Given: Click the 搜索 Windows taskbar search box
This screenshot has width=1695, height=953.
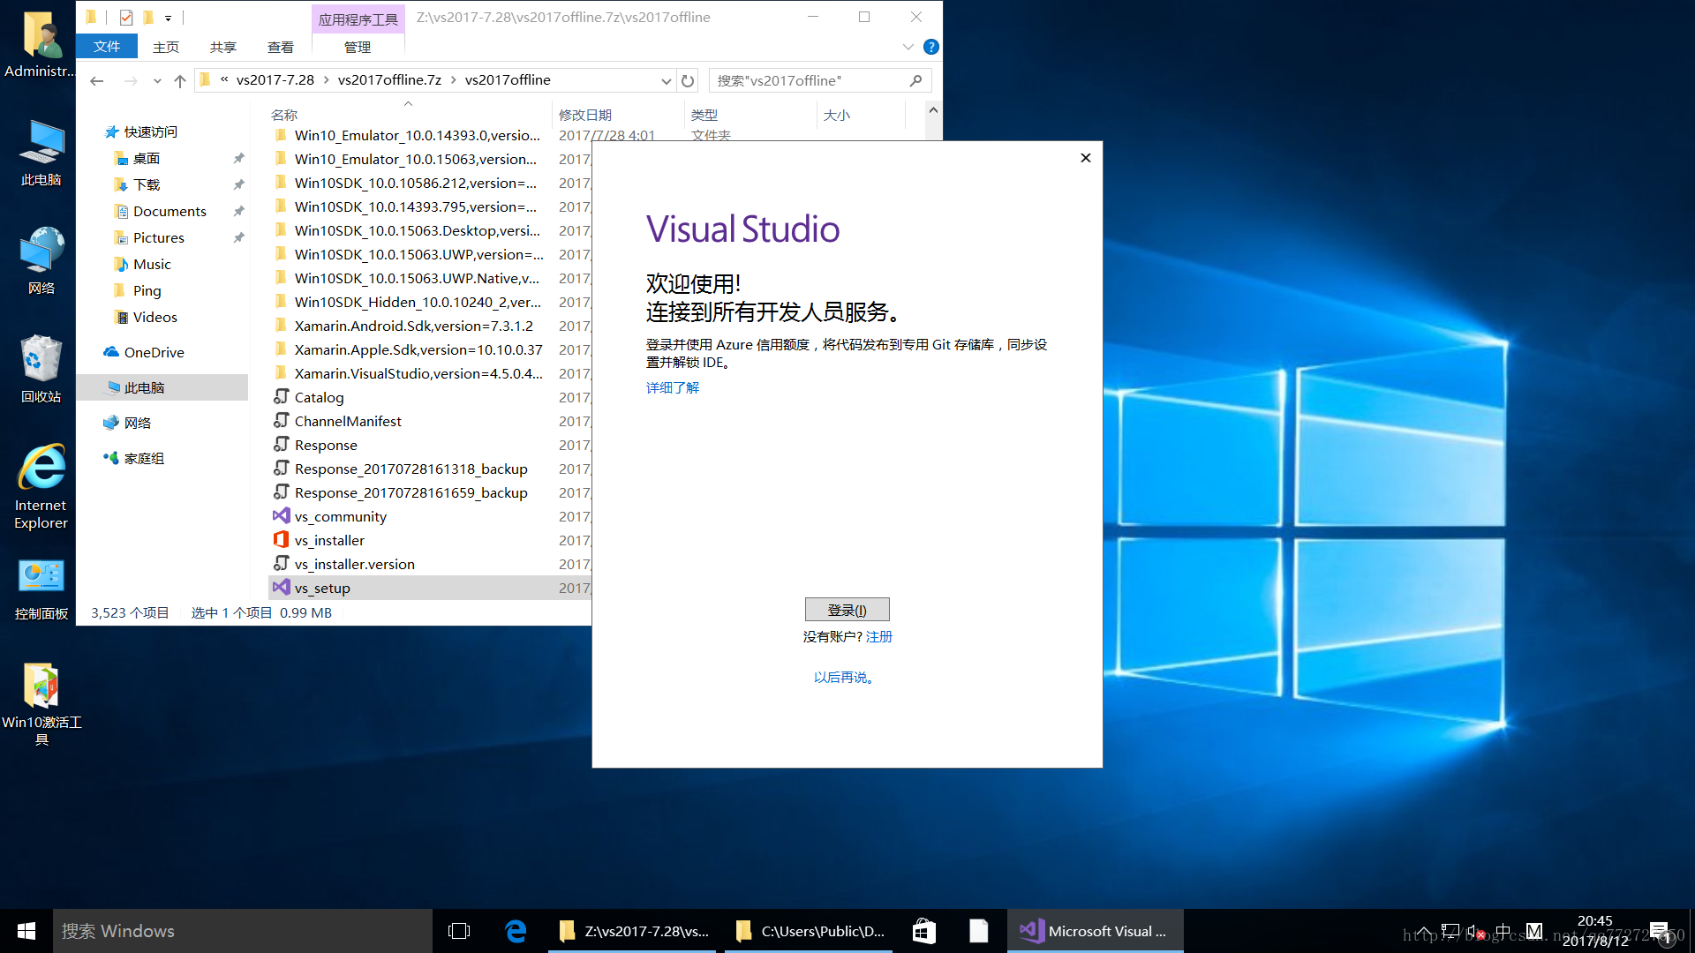Looking at the screenshot, I should (x=243, y=931).
